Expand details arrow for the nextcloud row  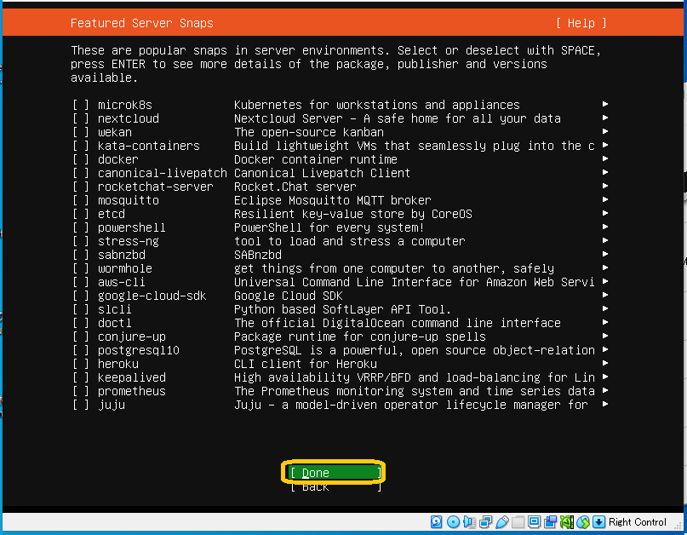(x=604, y=118)
